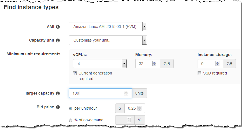Enable the SSD required checkbox
Image resolution: width=244 pixels, height=130 pixels.
pos(200,73)
